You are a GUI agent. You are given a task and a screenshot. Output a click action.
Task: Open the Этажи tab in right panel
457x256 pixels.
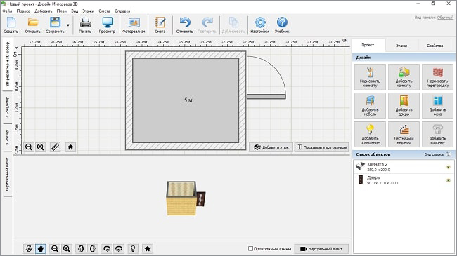tap(401, 46)
